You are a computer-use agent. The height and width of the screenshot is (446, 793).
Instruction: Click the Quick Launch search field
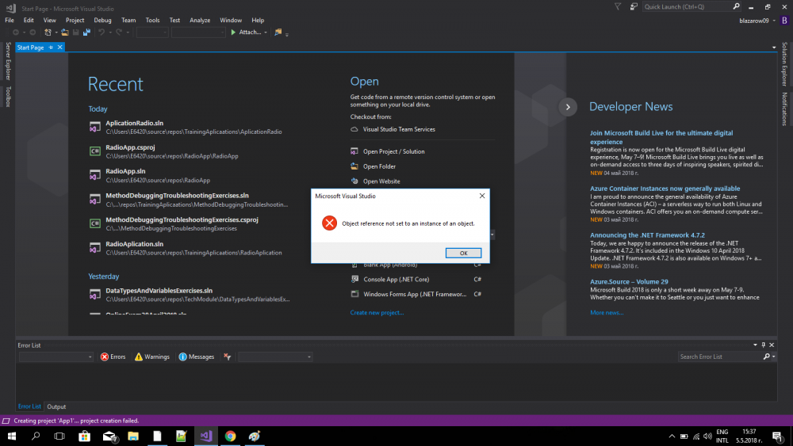pos(687,6)
